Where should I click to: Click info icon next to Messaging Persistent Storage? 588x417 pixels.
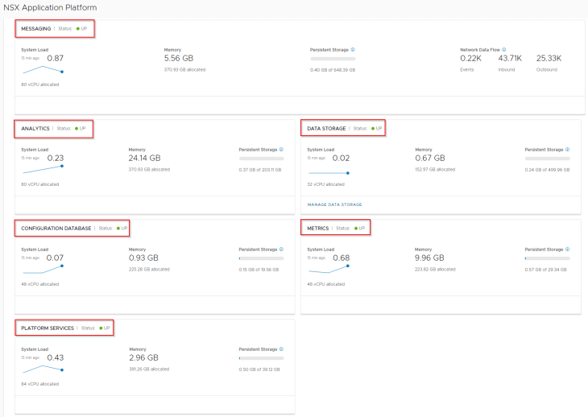(x=353, y=49)
